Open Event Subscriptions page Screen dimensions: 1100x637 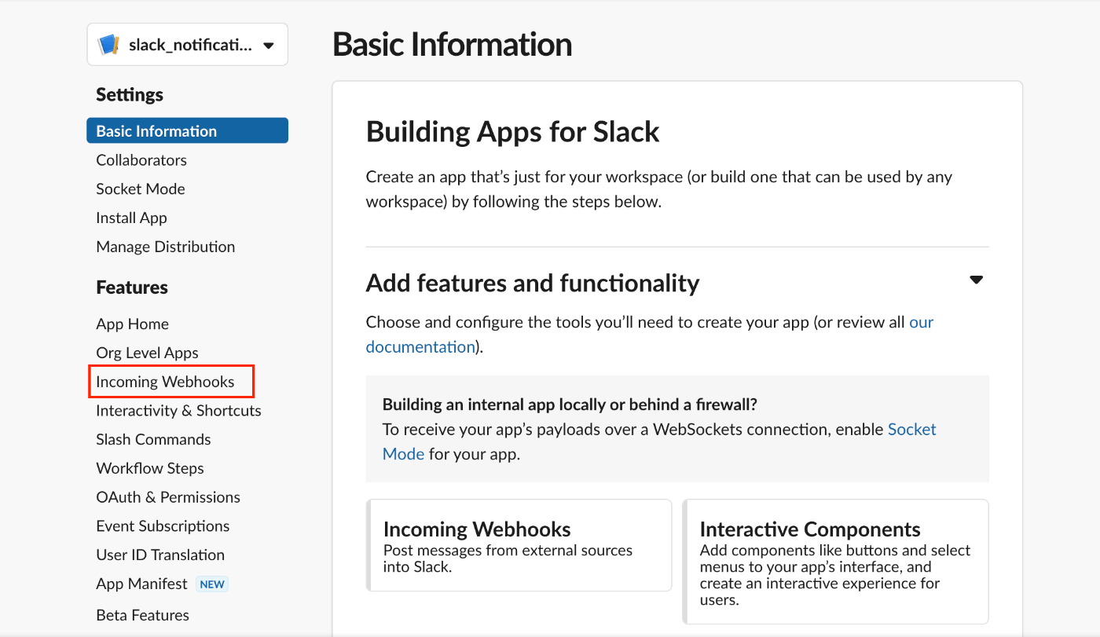[x=163, y=526]
